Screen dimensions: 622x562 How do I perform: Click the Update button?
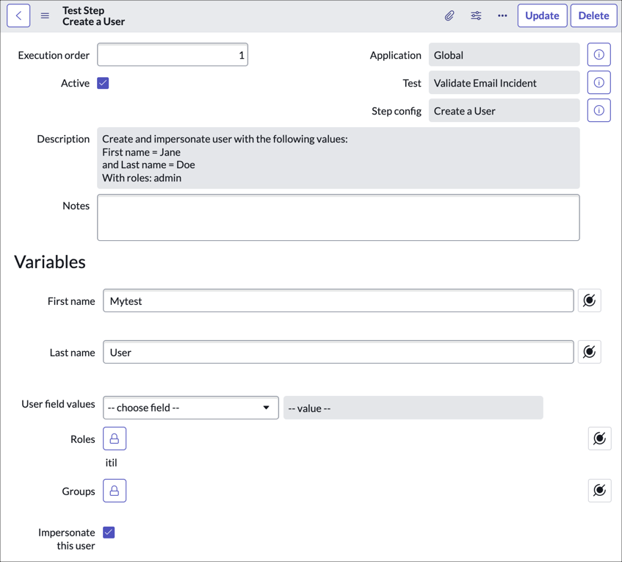pyautogui.click(x=542, y=15)
